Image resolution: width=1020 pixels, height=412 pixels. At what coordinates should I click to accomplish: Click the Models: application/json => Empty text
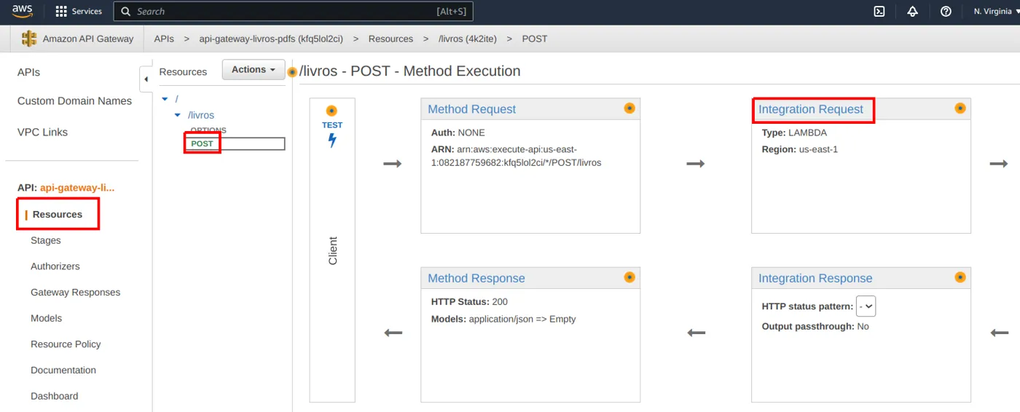(x=503, y=319)
